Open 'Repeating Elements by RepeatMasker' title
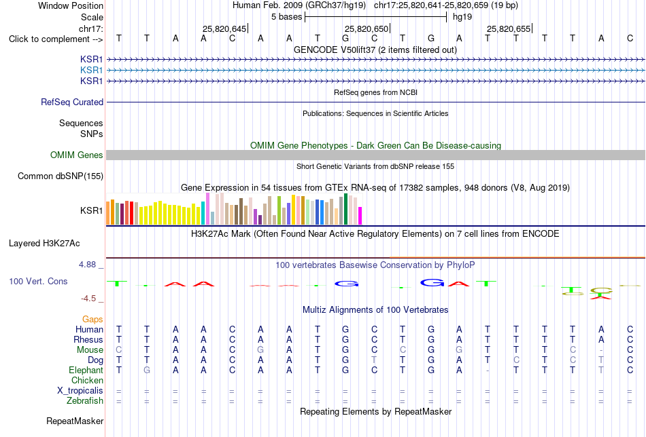The height and width of the screenshot is (437, 646). tap(375, 411)
